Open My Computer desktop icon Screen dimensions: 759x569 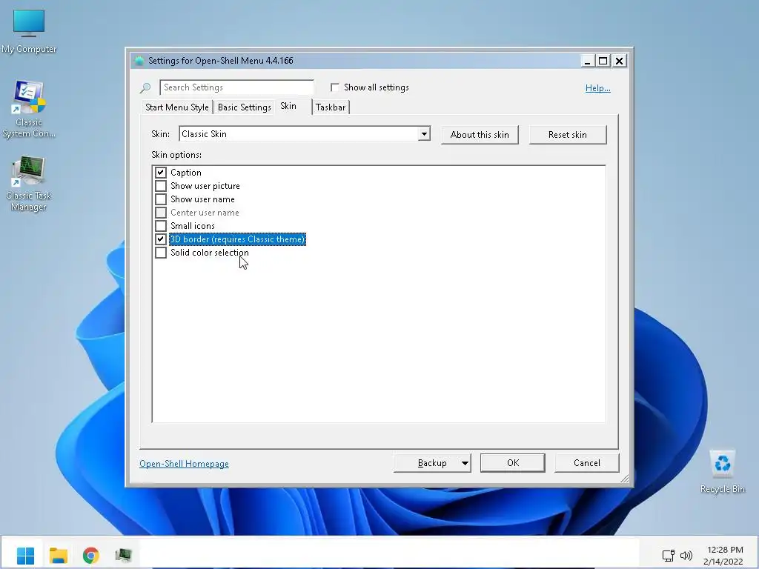click(x=29, y=31)
